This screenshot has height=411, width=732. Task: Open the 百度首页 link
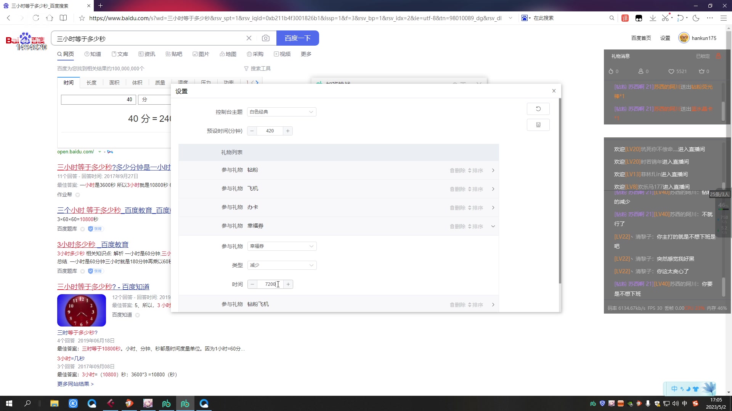click(x=641, y=38)
